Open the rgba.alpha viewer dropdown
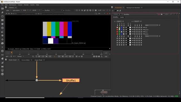 (x=17, y=10)
